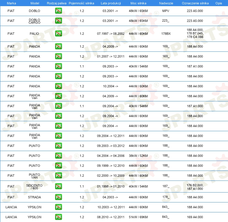Click the fuel icon in the PUNTO VAN row
Screen dimensions: 228x222
click(58, 175)
